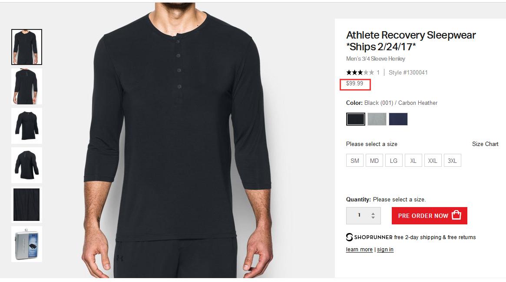This screenshot has height=282, width=506.
Task: Show the product packaging thumbnail
Action: tap(26, 244)
